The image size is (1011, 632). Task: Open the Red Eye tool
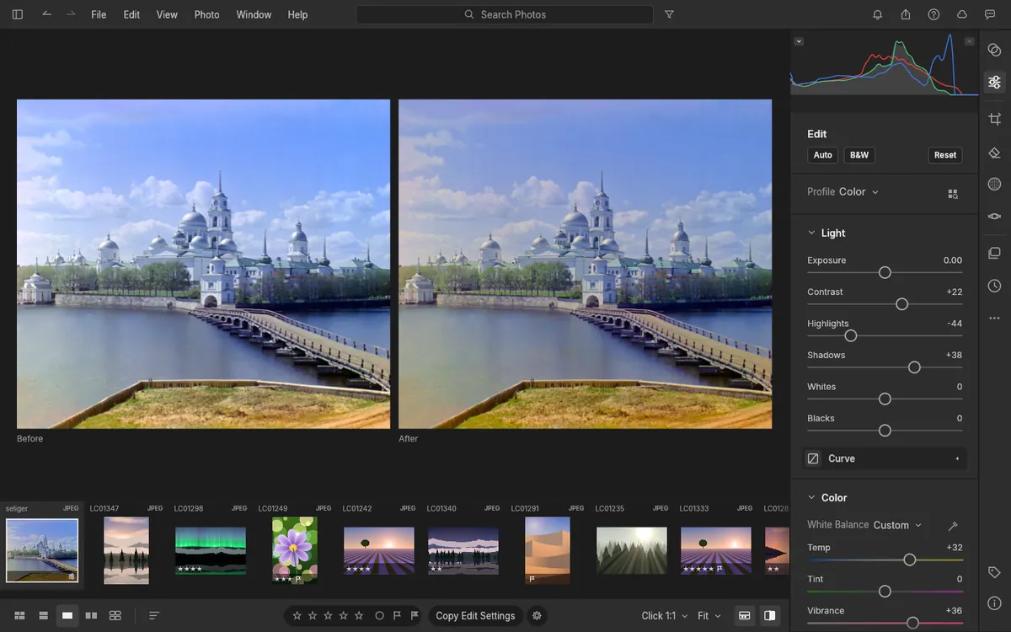click(x=994, y=216)
